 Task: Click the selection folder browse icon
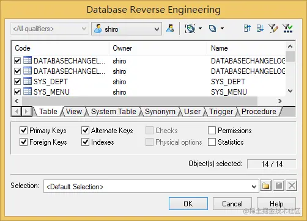coord(265,186)
